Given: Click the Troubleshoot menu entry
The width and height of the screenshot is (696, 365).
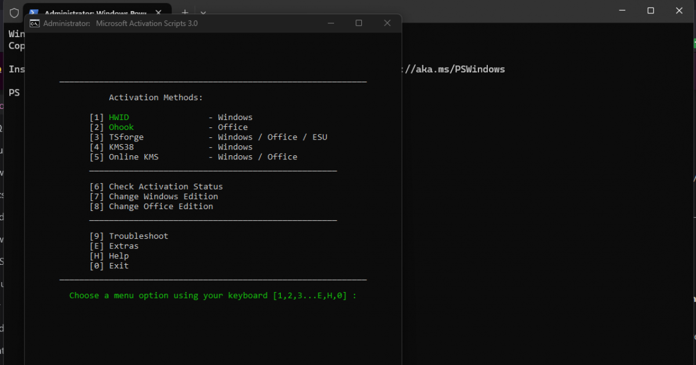Looking at the screenshot, I should (138, 236).
